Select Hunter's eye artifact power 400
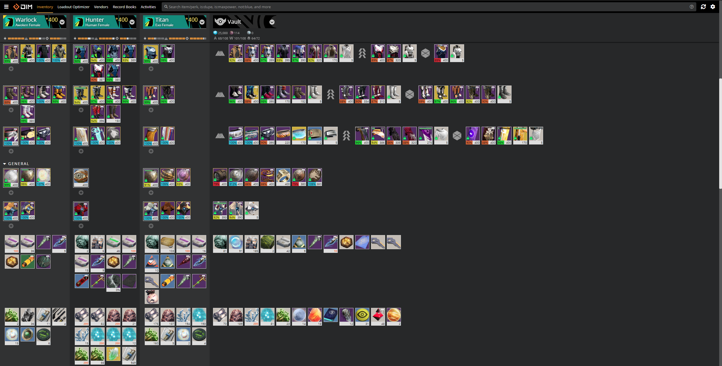This screenshot has height=366, width=722. 81,178
